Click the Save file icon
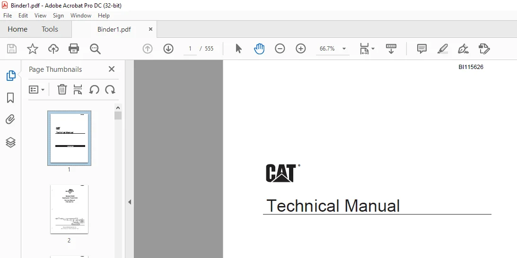This screenshot has height=258, width=517. (12, 49)
